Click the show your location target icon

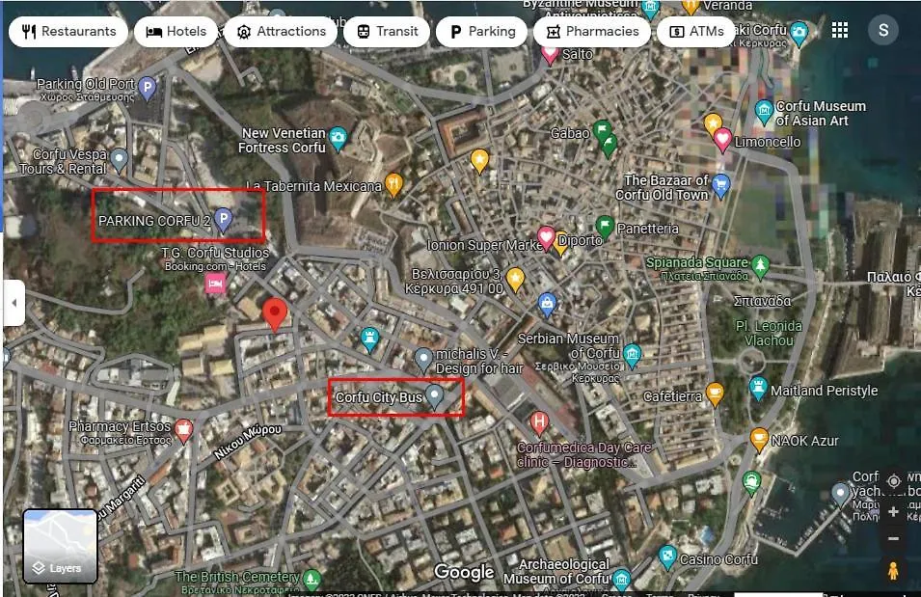pyautogui.click(x=893, y=481)
